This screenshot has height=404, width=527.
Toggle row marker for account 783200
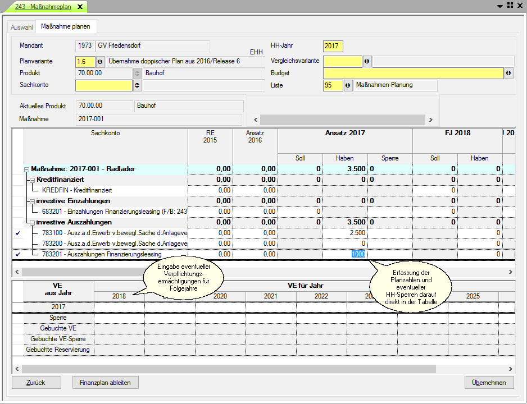(17, 244)
